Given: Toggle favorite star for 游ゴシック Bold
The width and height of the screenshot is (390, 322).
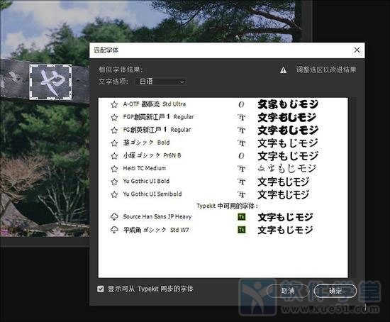Looking at the screenshot, I should click(114, 143).
